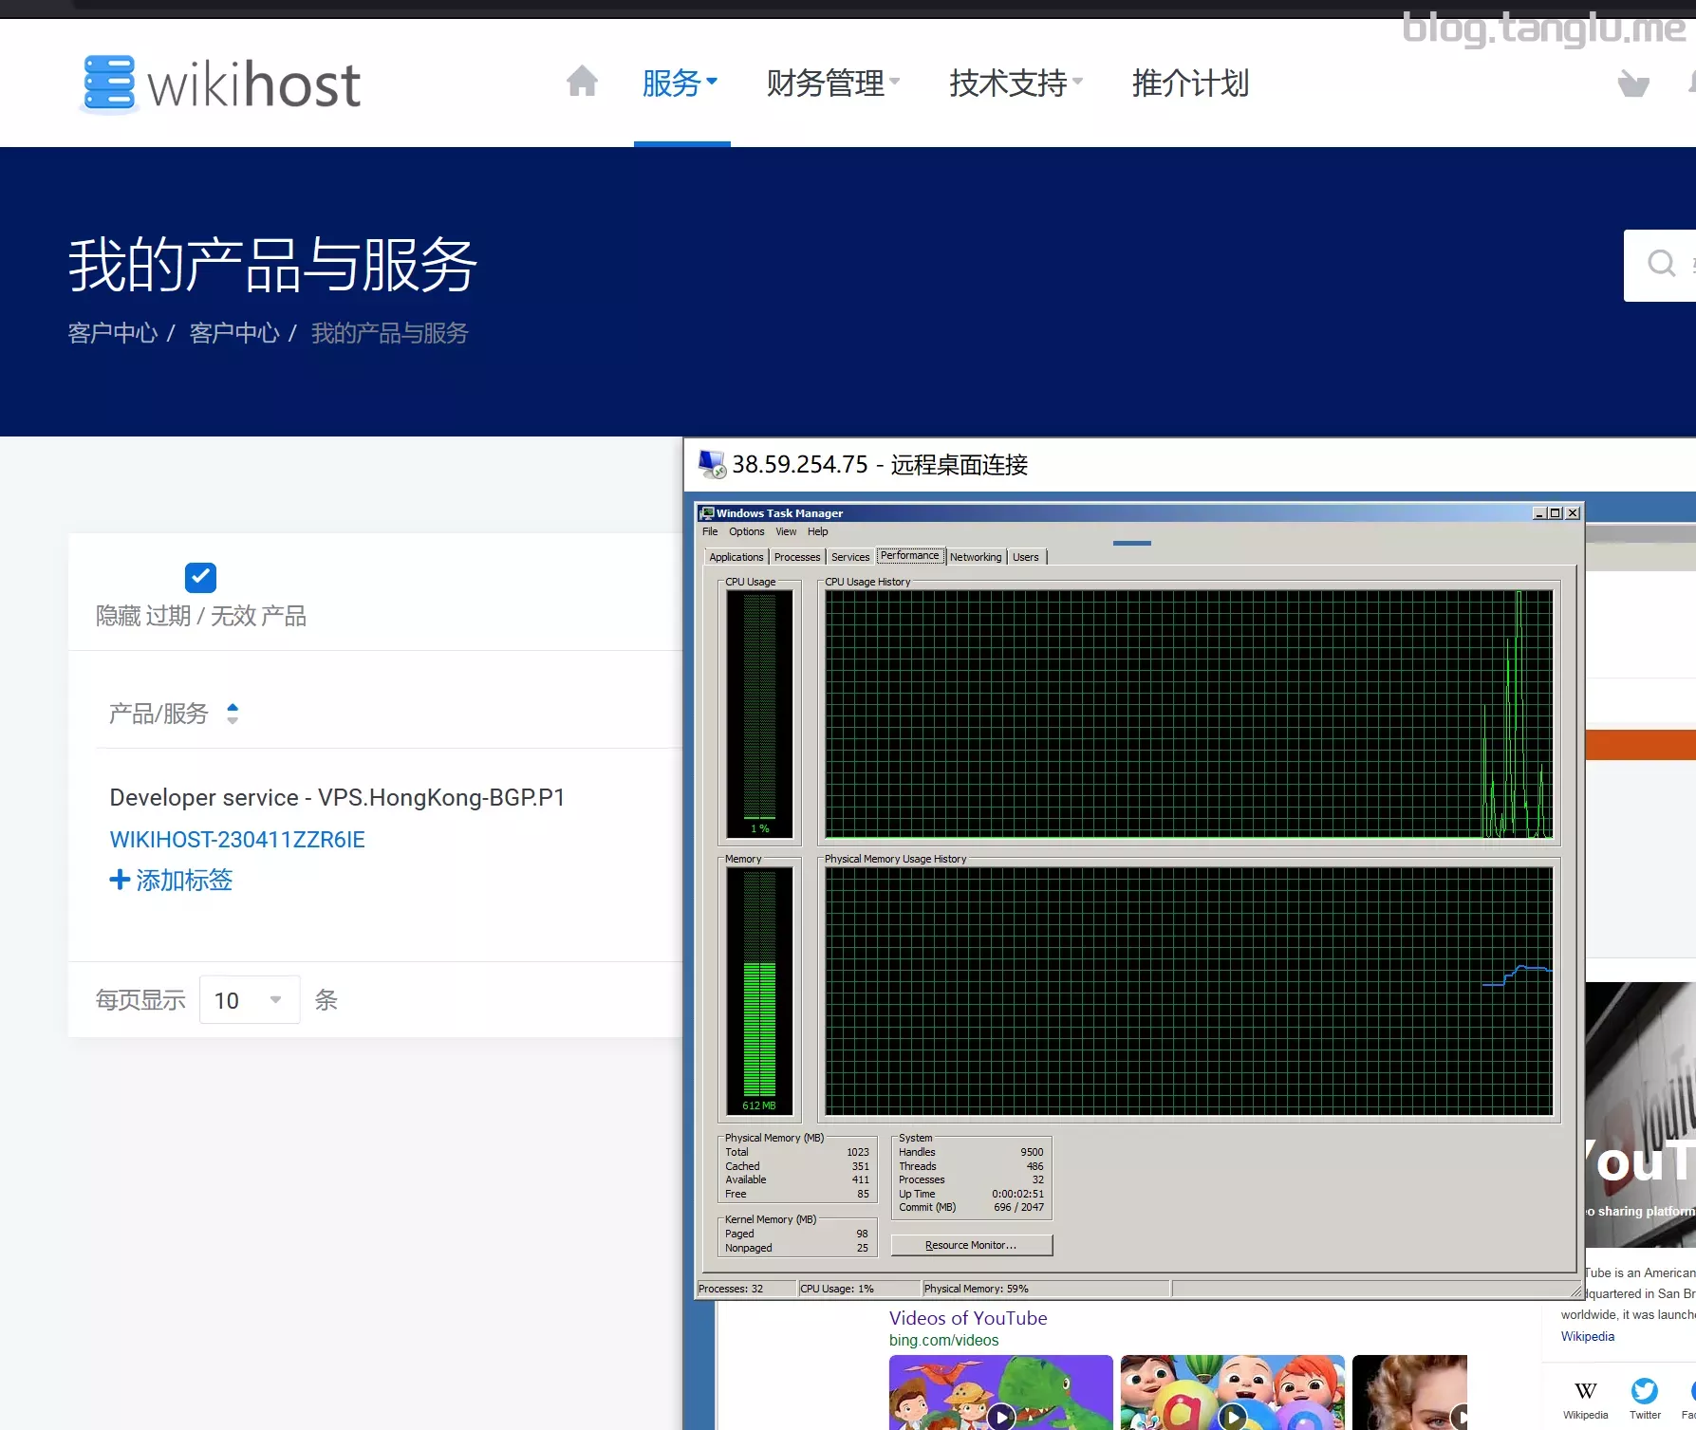
Task: Click the remote desktop connection title icon
Action: point(712,464)
